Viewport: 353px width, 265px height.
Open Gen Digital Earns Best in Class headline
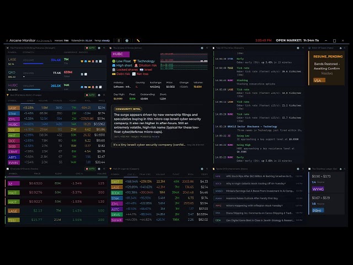click(260, 220)
